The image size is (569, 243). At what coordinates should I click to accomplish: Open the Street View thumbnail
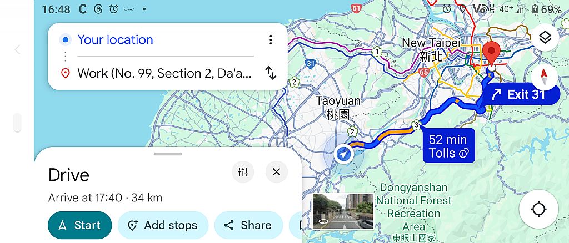click(x=343, y=211)
